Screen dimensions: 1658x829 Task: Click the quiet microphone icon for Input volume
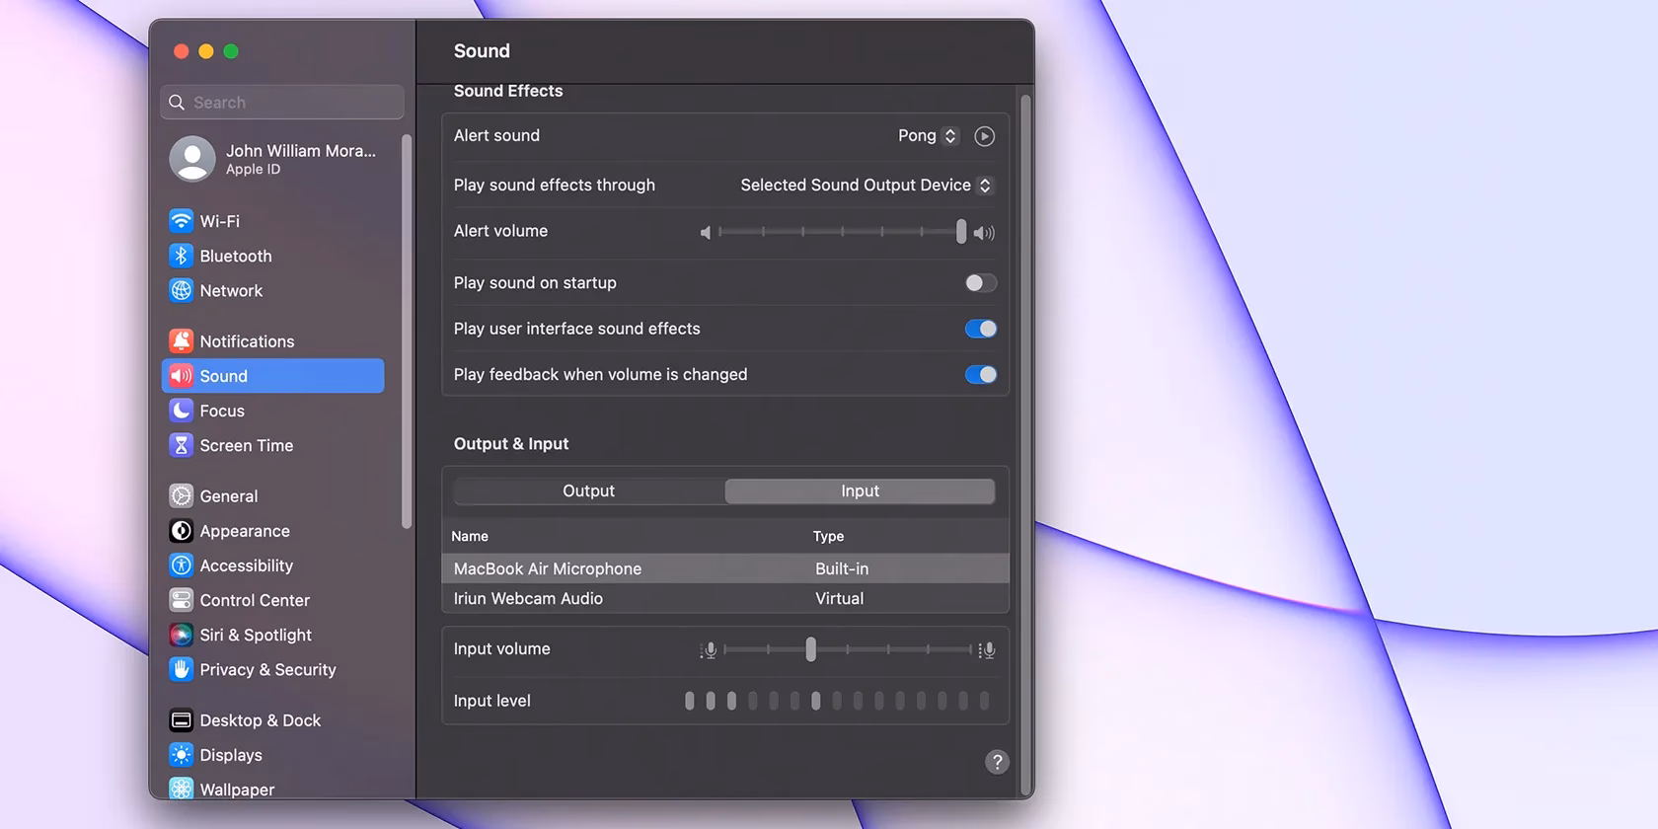708,650
